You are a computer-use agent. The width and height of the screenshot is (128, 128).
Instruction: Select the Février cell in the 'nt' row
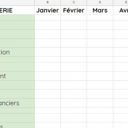pyautogui.click(x=74, y=76)
